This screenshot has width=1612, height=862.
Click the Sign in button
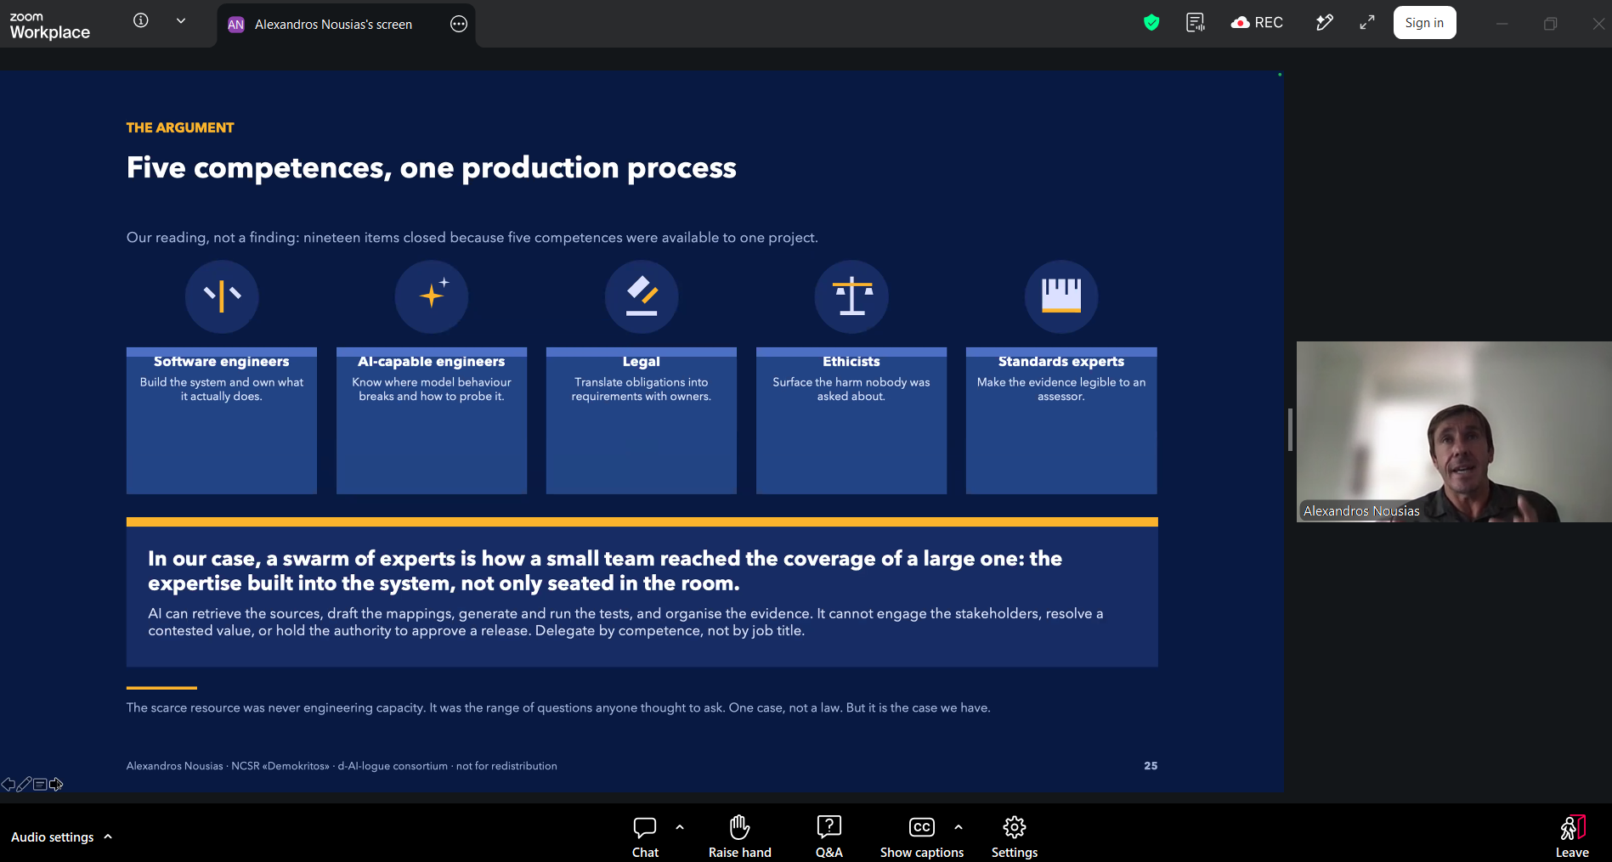(x=1424, y=23)
